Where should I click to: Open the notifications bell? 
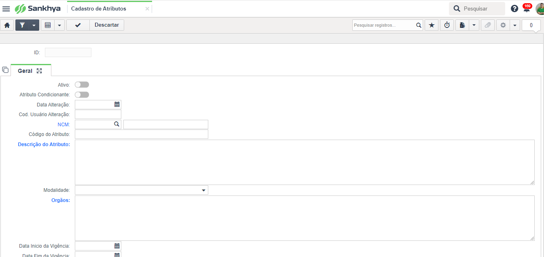527,8
